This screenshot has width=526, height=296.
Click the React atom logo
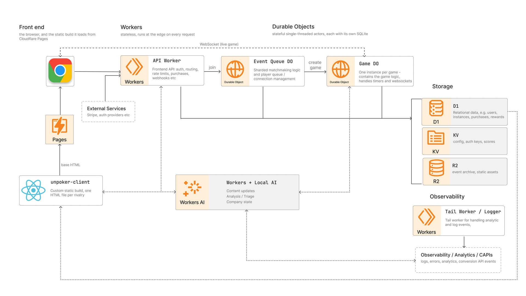pyautogui.click(x=33, y=190)
